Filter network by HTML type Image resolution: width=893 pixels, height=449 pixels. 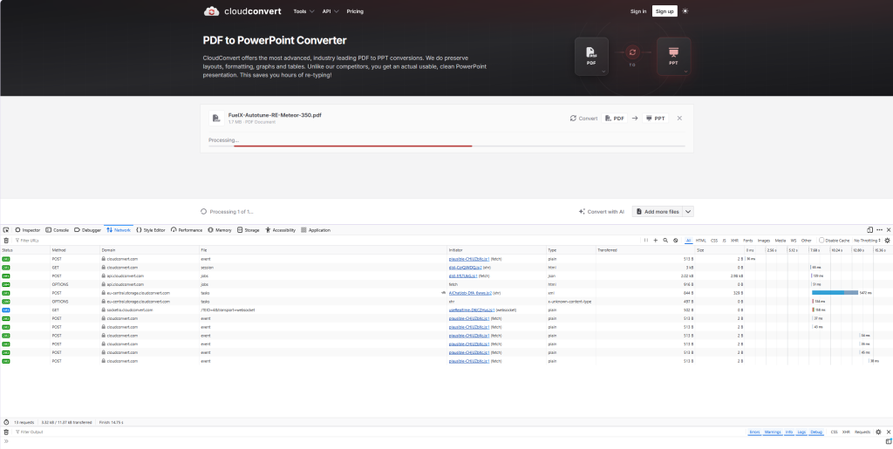[x=700, y=241]
